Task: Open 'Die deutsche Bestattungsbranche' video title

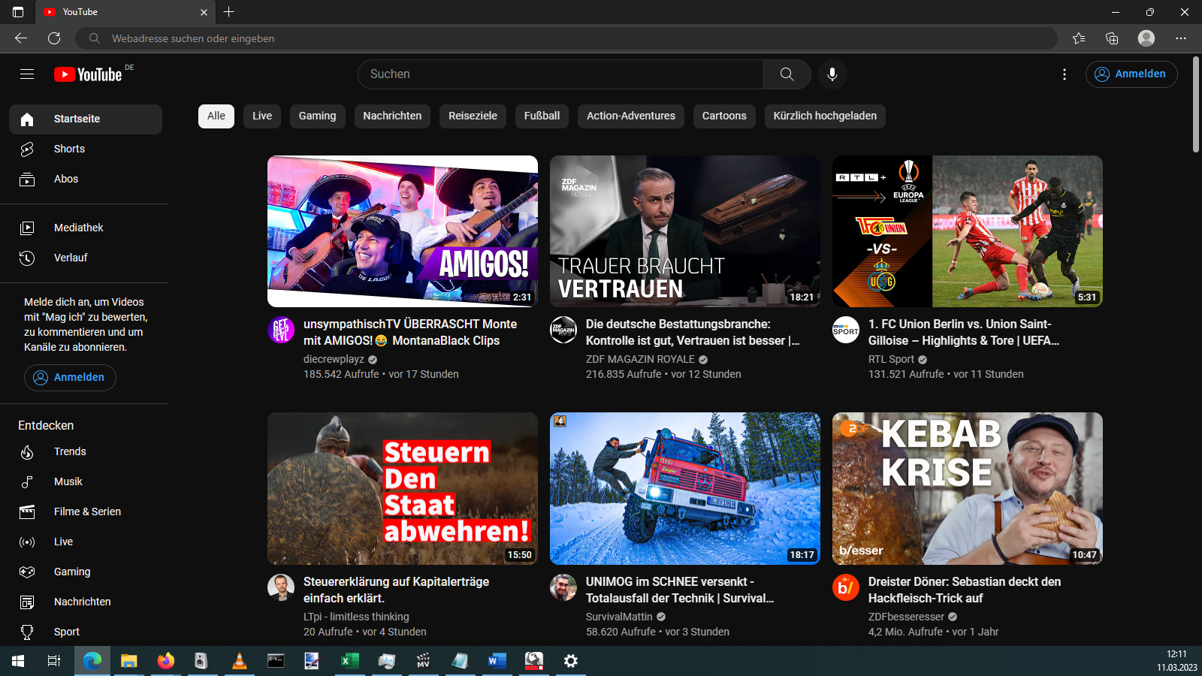Action: pos(693,332)
